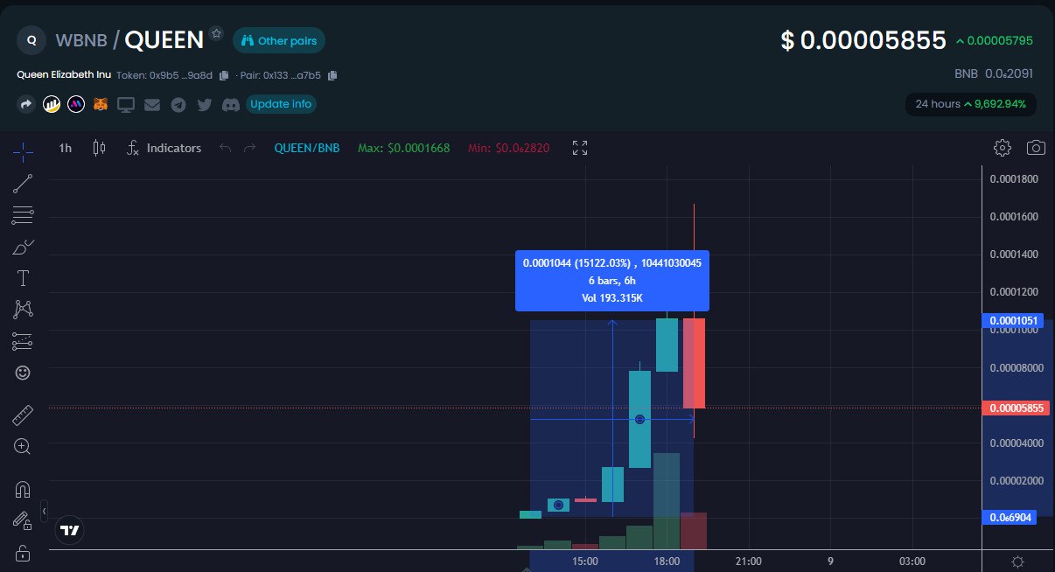Open chart settings gear
The width and height of the screenshot is (1055, 572).
[x=1003, y=148]
